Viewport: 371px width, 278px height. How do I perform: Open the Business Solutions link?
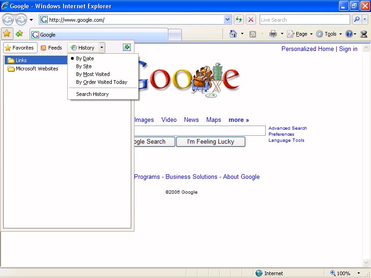[x=192, y=177]
